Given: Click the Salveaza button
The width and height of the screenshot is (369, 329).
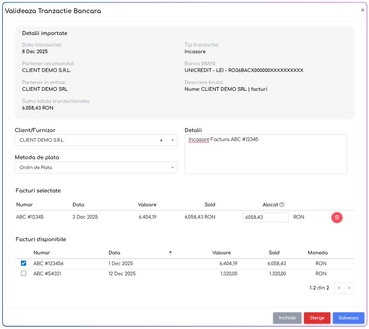Looking at the screenshot, I should click(x=348, y=318).
